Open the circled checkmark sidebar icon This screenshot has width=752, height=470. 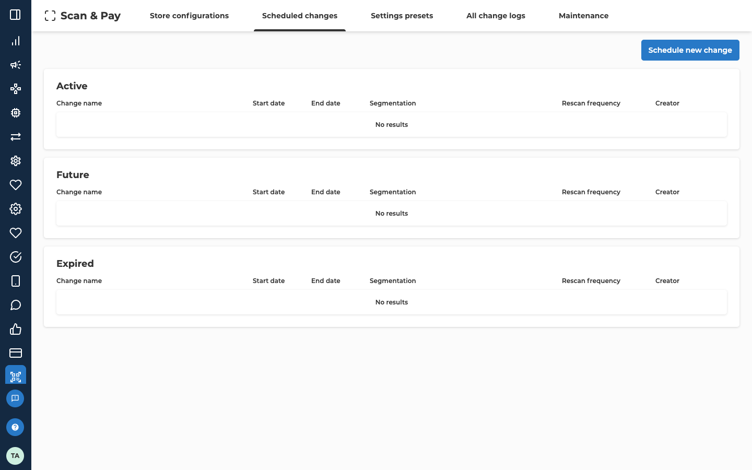16,257
